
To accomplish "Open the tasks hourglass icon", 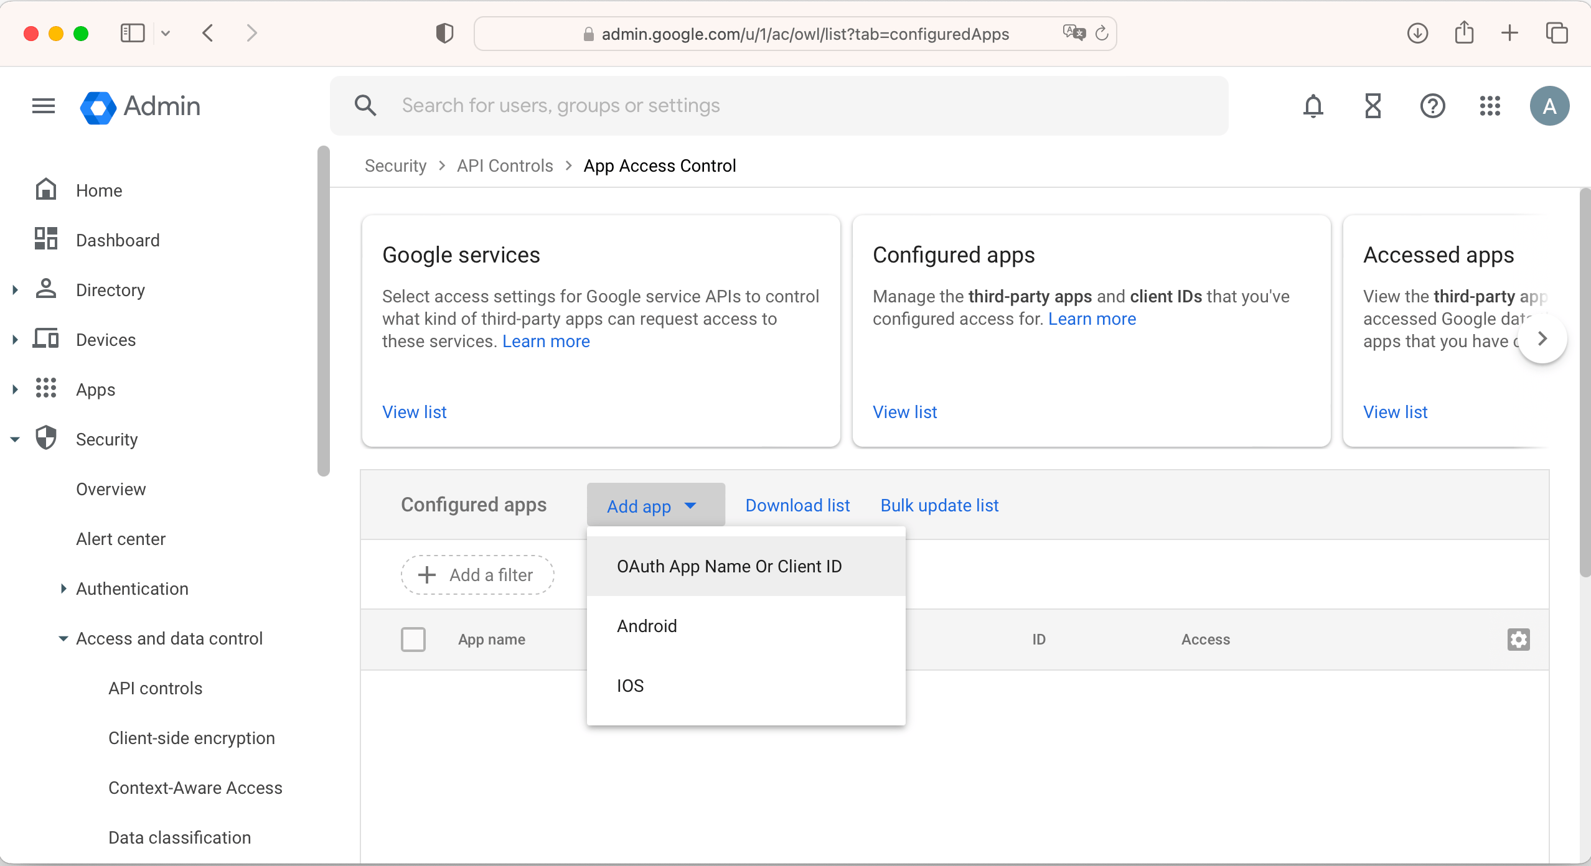I will click(x=1373, y=106).
